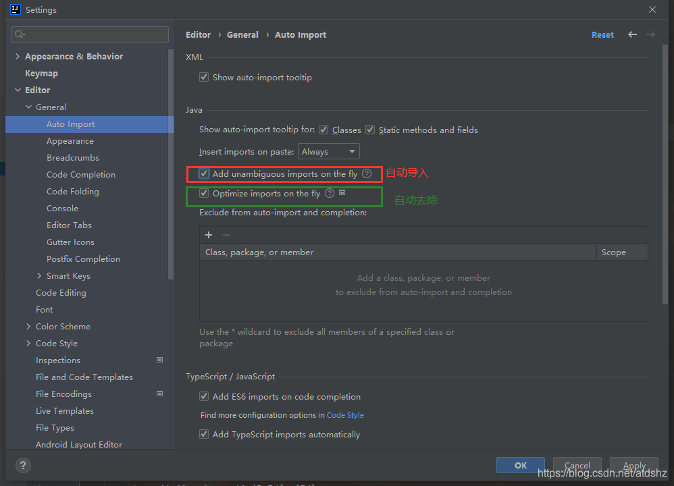Click General in the breadcrumb path
This screenshot has width=674, height=486.
coord(242,35)
